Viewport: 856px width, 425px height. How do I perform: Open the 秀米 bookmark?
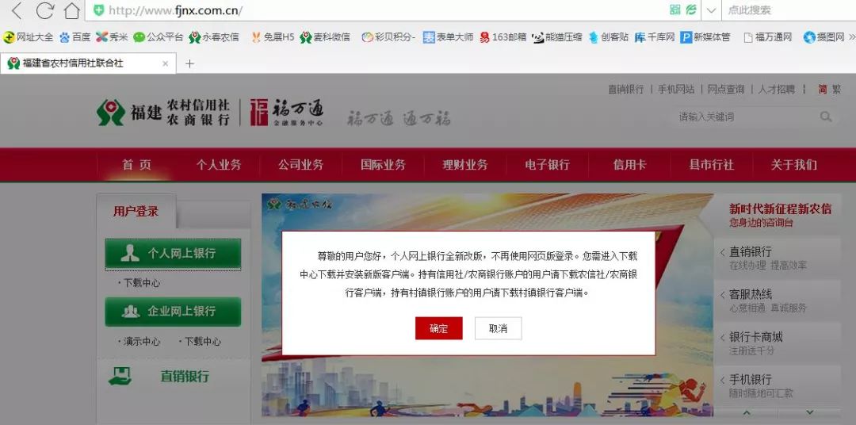point(112,37)
